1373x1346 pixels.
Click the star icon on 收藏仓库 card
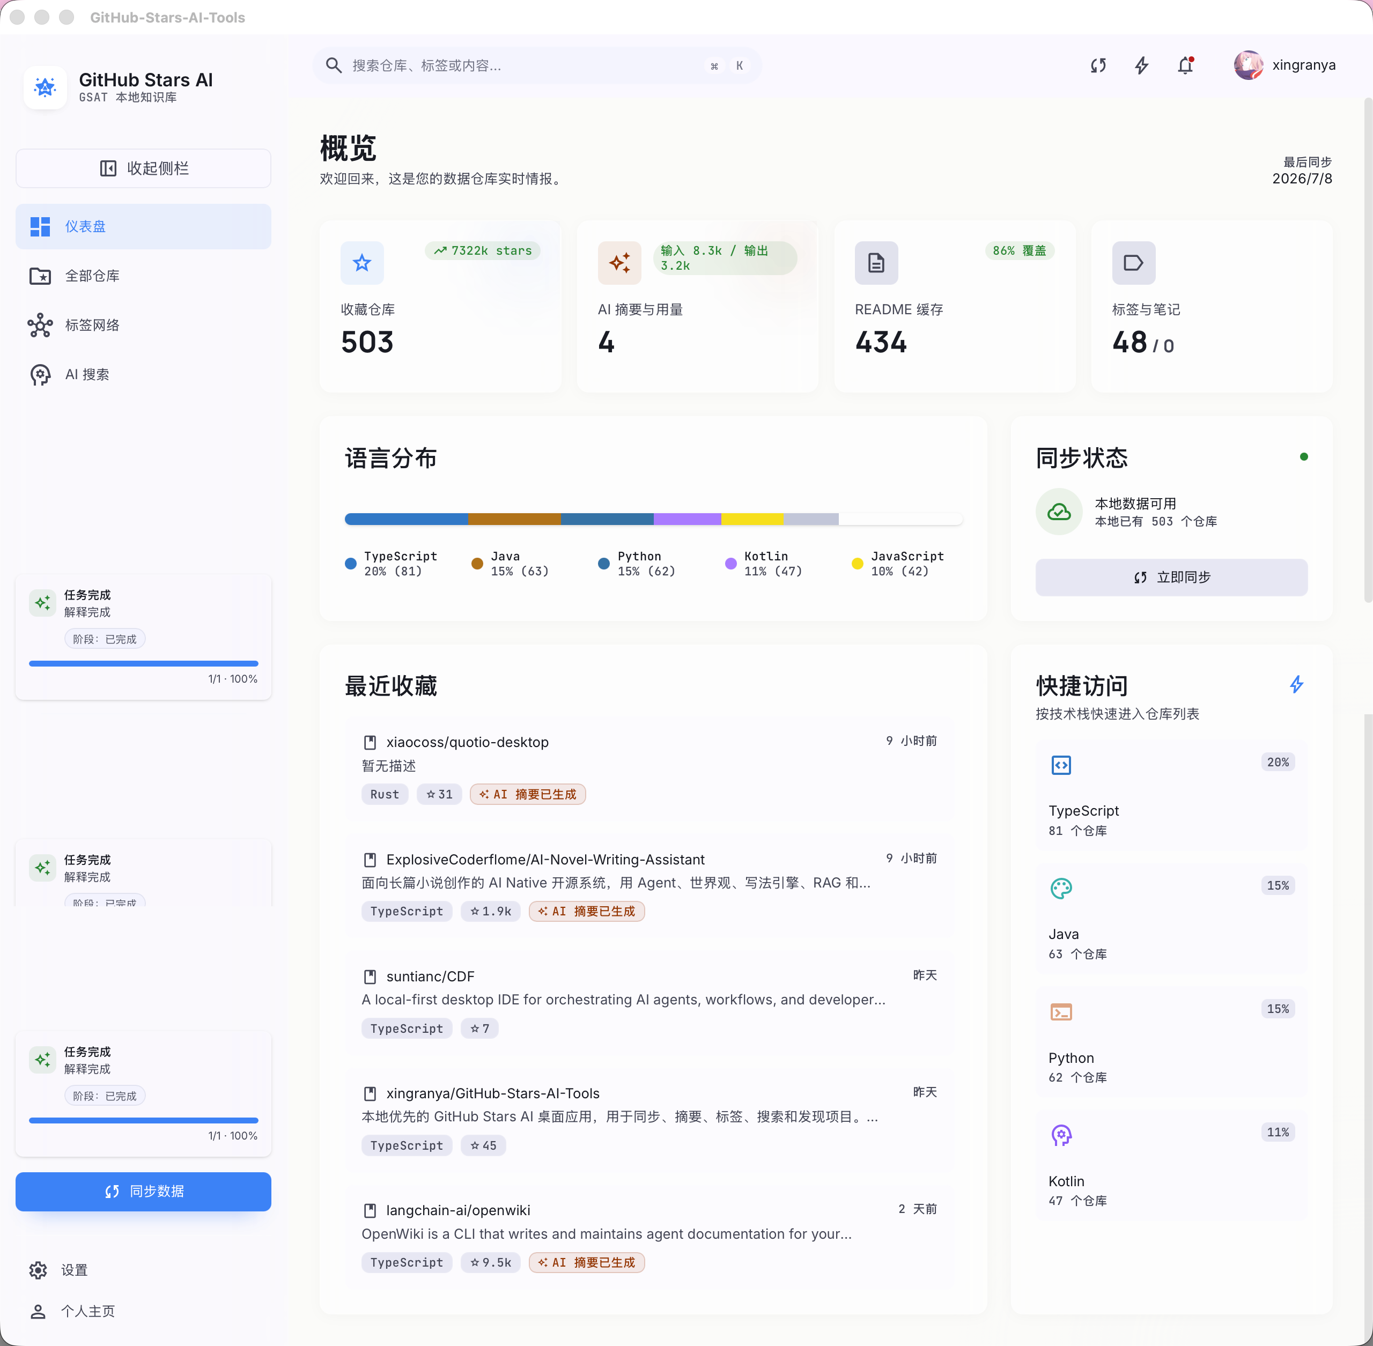click(362, 263)
